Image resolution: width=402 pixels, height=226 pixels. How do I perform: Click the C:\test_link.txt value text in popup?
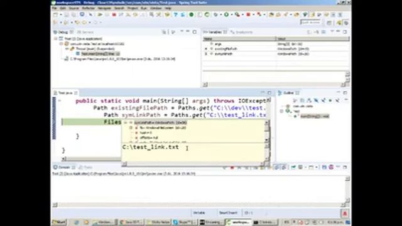pos(151,148)
